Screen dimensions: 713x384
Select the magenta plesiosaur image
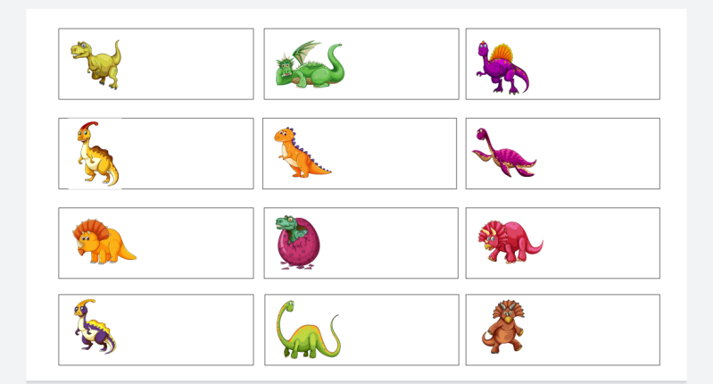coord(504,153)
